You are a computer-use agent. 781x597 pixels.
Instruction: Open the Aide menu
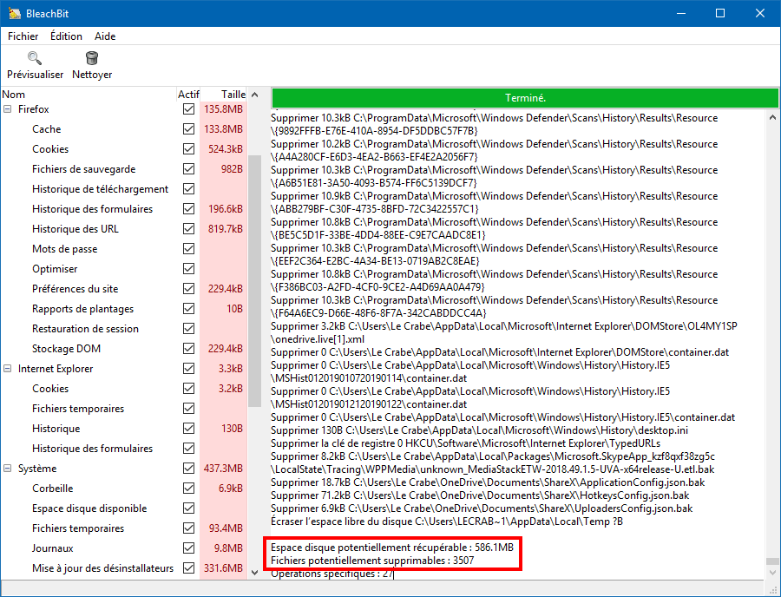click(105, 36)
